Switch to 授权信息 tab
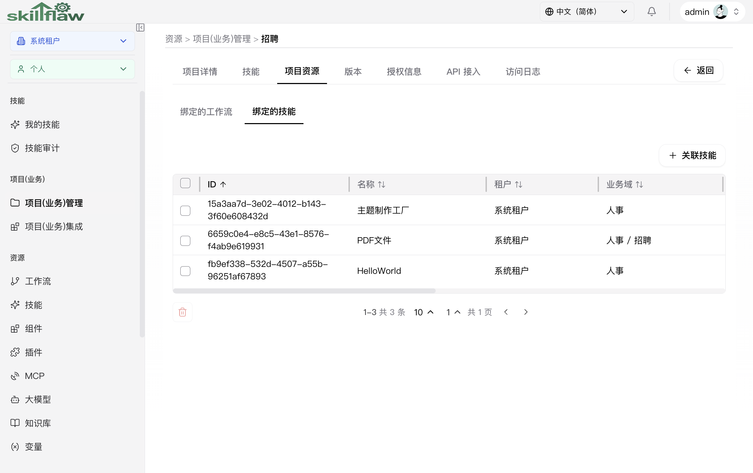The height and width of the screenshot is (473, 753). [404, 72]
